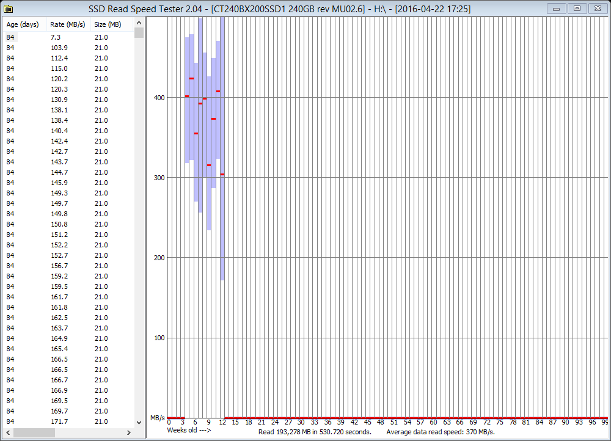The image size is (611, 441).
Task: Click the 300 label on the MB/s axis
Action: point(159,178)
